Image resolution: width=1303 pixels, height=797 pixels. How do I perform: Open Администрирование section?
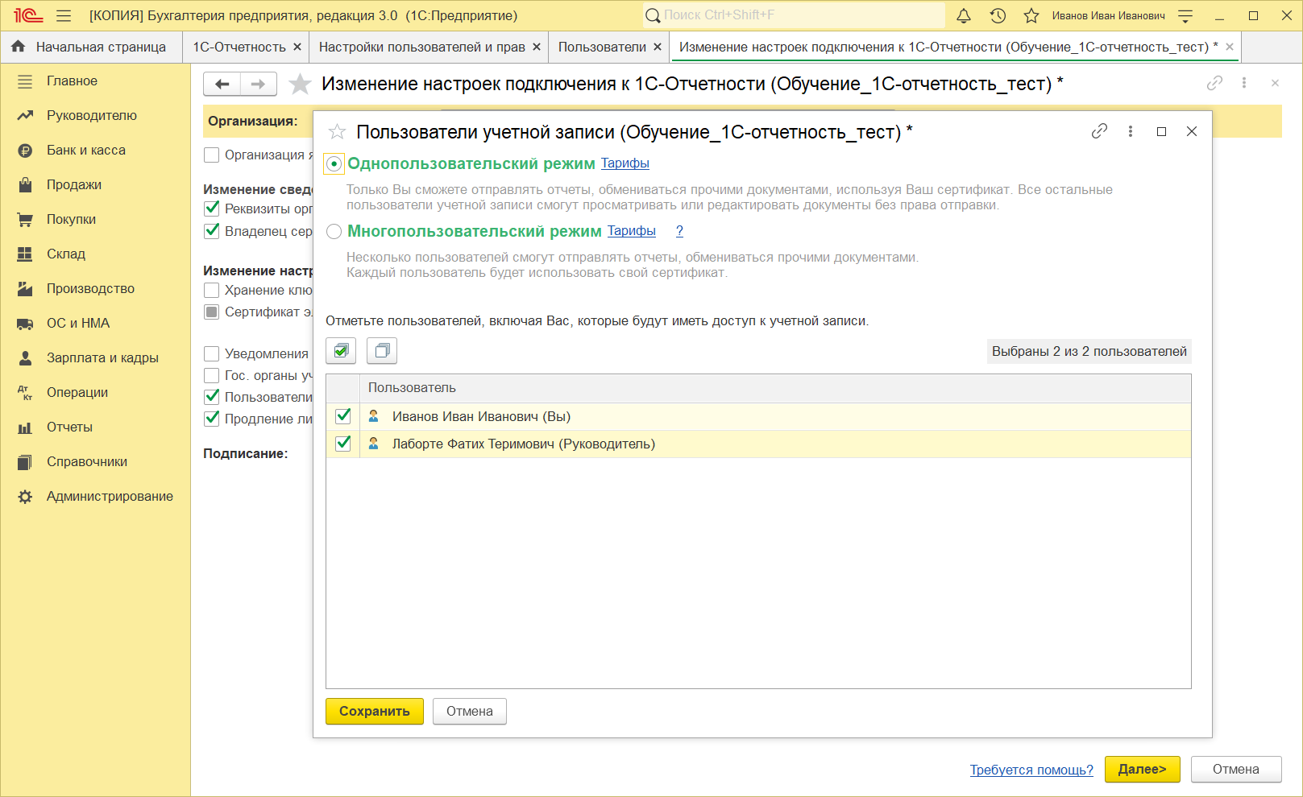coord(95,497)
